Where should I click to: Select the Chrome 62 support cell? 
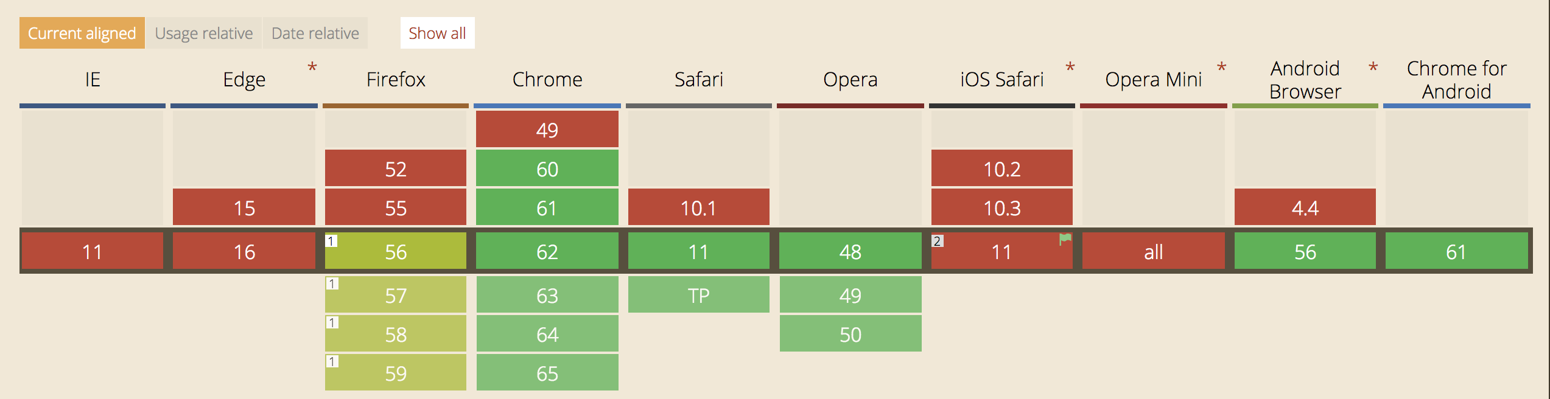click(x=547, y=251)
